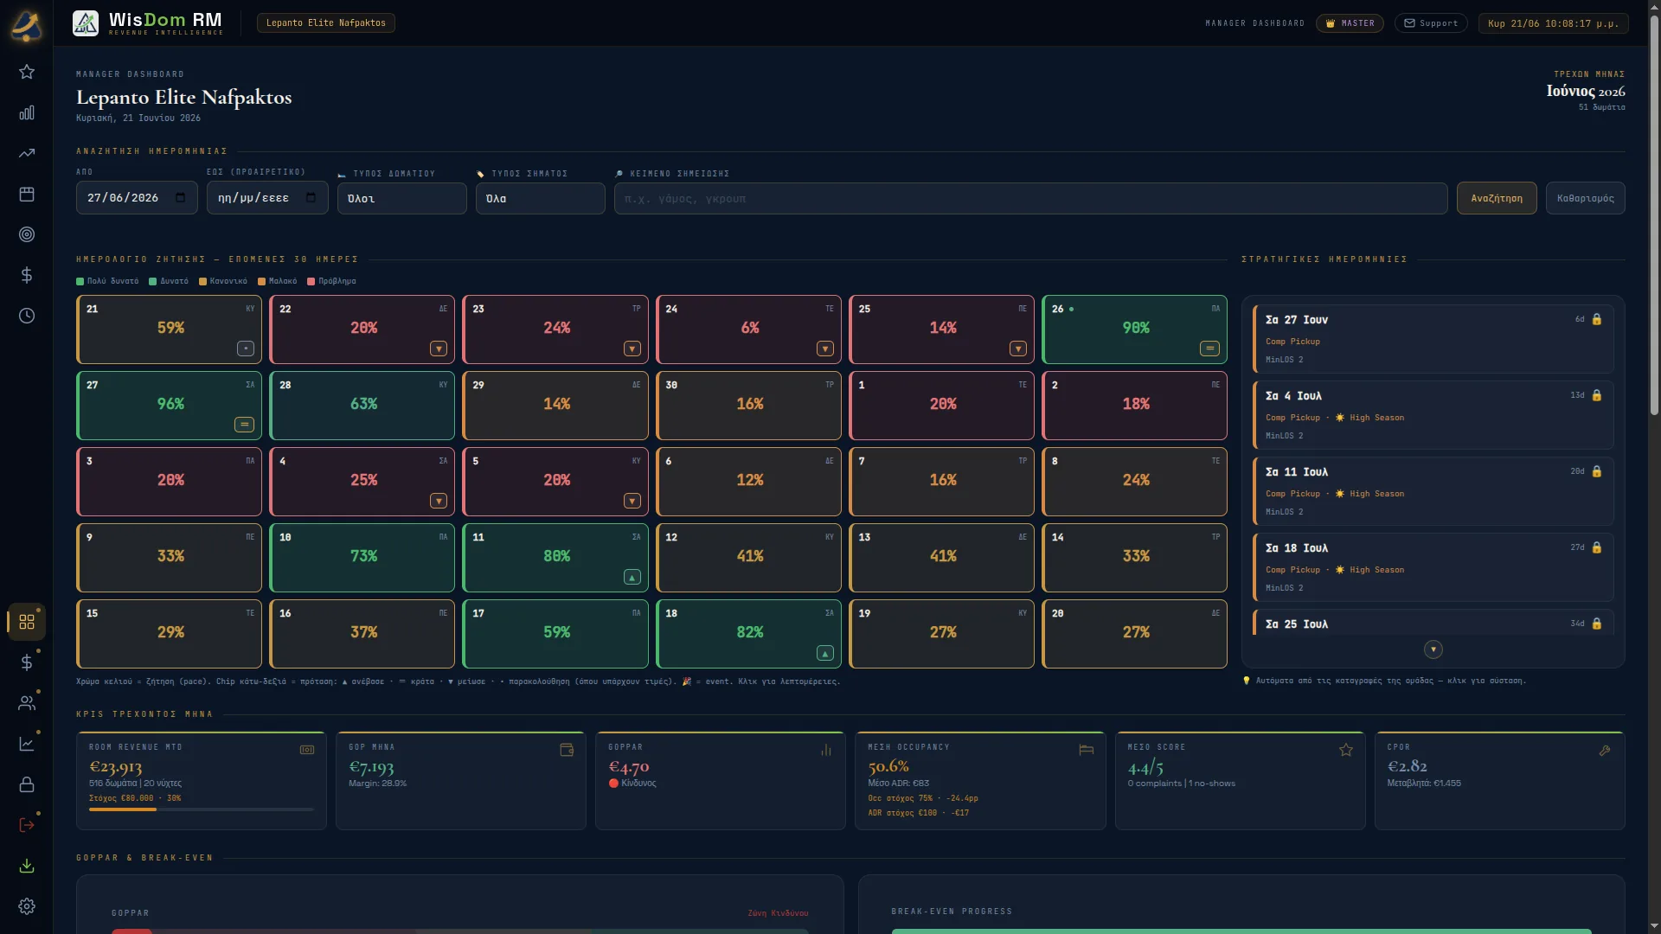Screen dimensions: 1661x934
Task: Click the Κίνδυνος GOPPAR status
Action: 632,784
